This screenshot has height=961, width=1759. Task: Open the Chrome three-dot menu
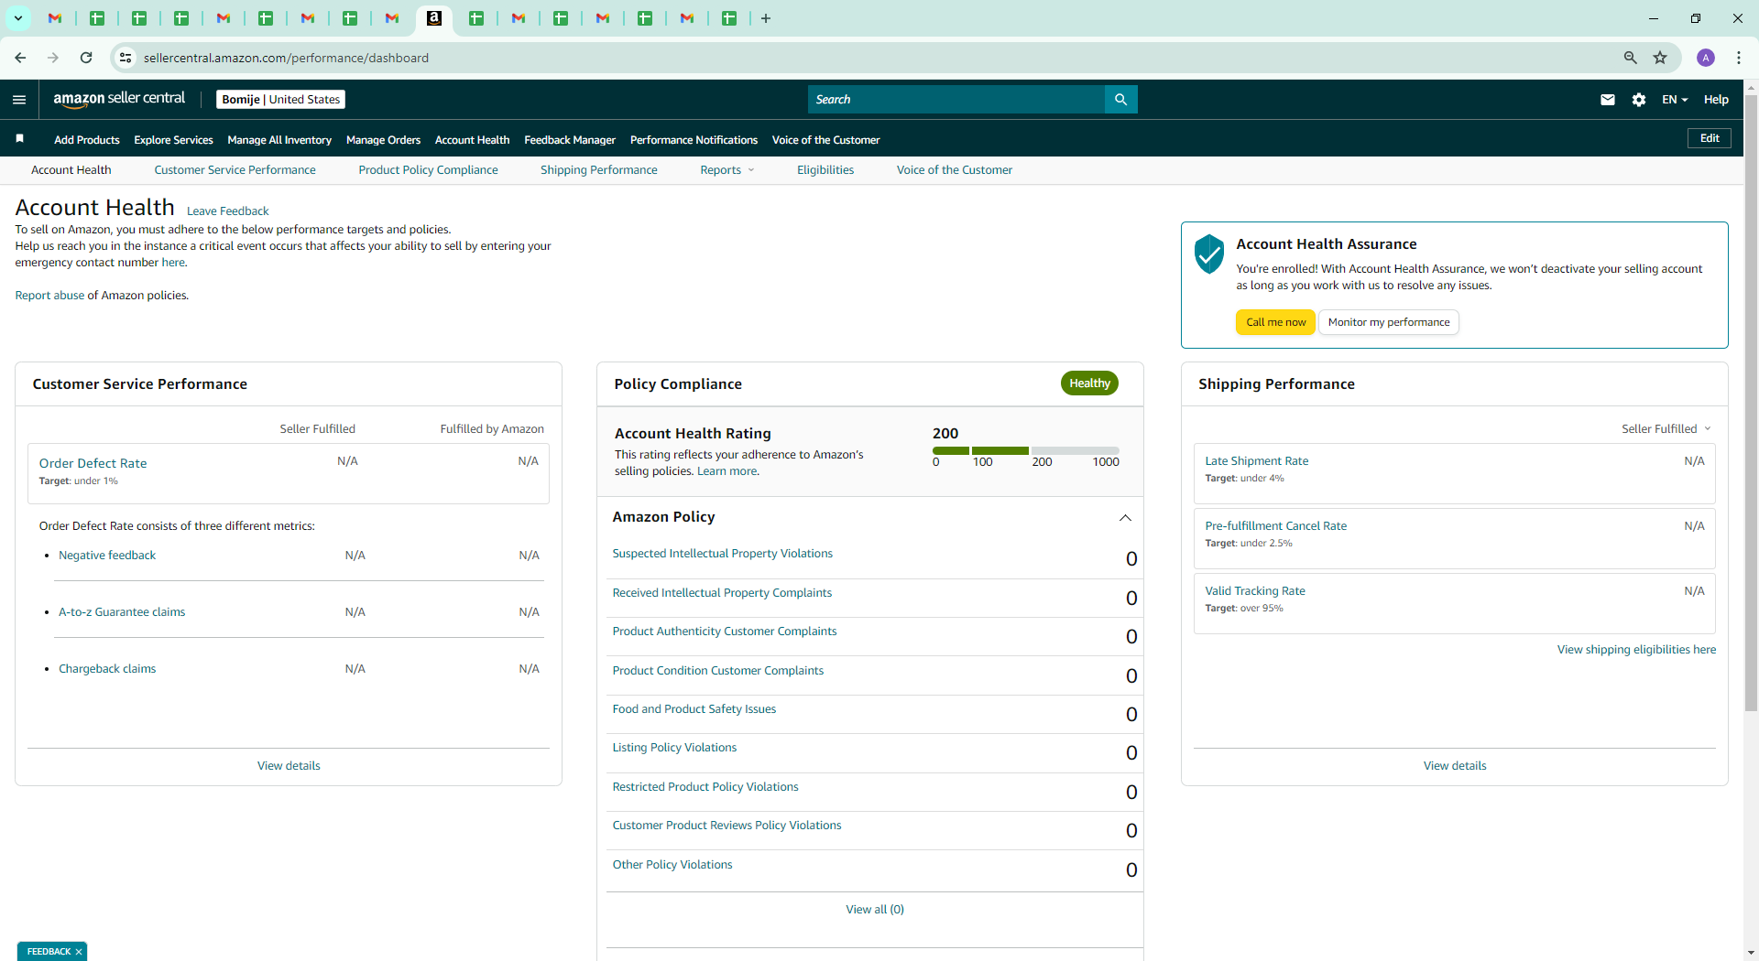[1739, 58]
